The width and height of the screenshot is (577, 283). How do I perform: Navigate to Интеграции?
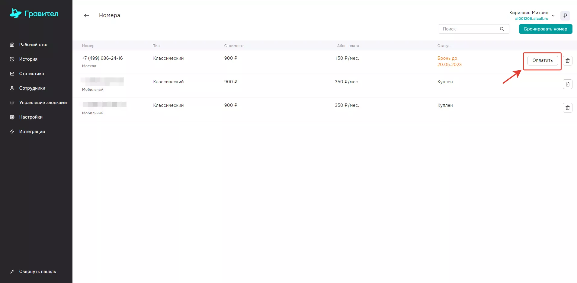click(x=32, y=132)
